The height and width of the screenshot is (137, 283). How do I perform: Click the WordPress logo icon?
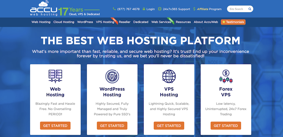point(112,76)
